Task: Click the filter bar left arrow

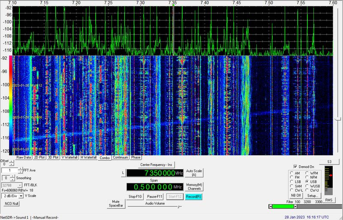Action: pos(271,206)
